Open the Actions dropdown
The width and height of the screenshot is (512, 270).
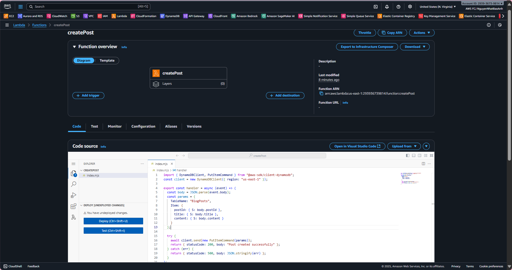coord(421,33)
